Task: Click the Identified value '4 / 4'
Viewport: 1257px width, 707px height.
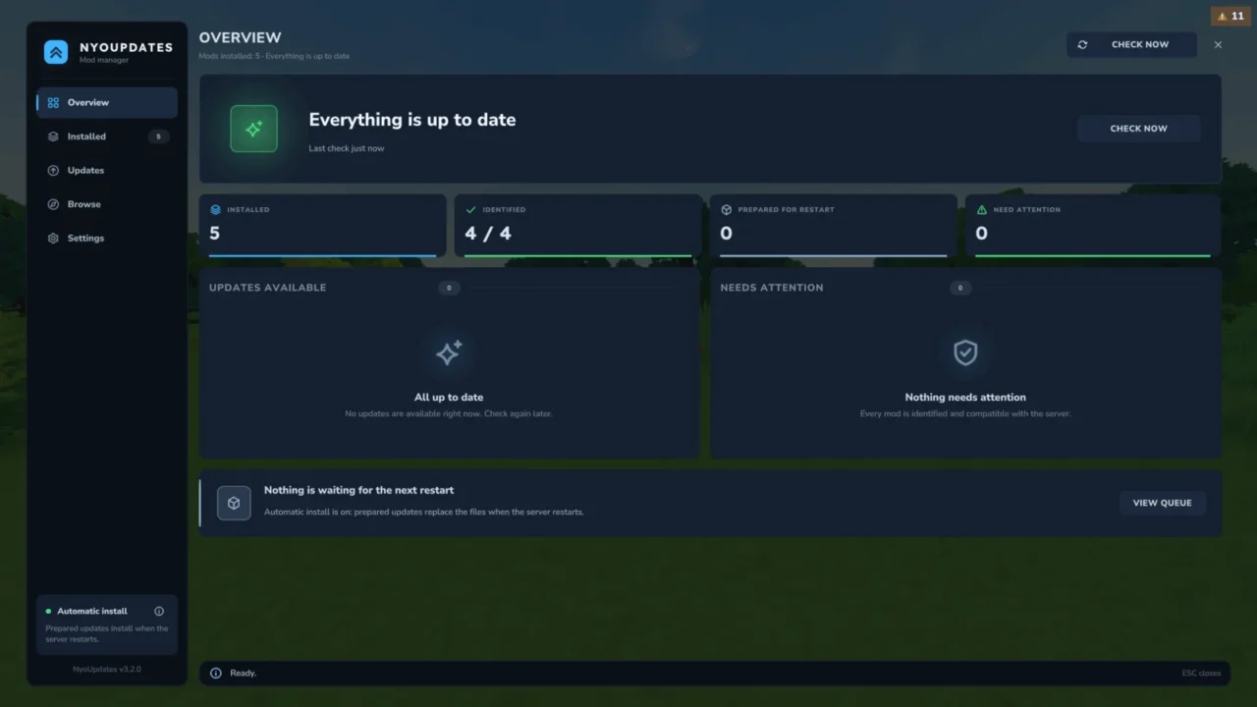Action: click(x=488, y=234)
